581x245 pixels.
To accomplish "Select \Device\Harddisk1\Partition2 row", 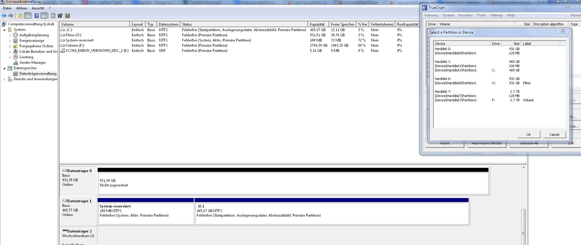I will 499,70.
